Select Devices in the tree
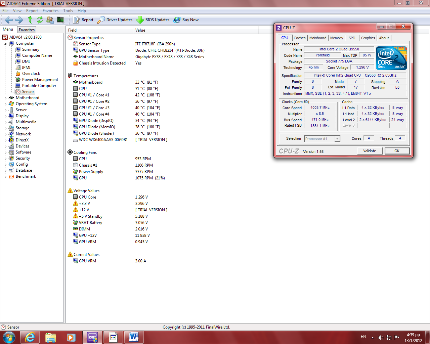Image resolution: width=430 pixels, height=344 pixels. 23,146
